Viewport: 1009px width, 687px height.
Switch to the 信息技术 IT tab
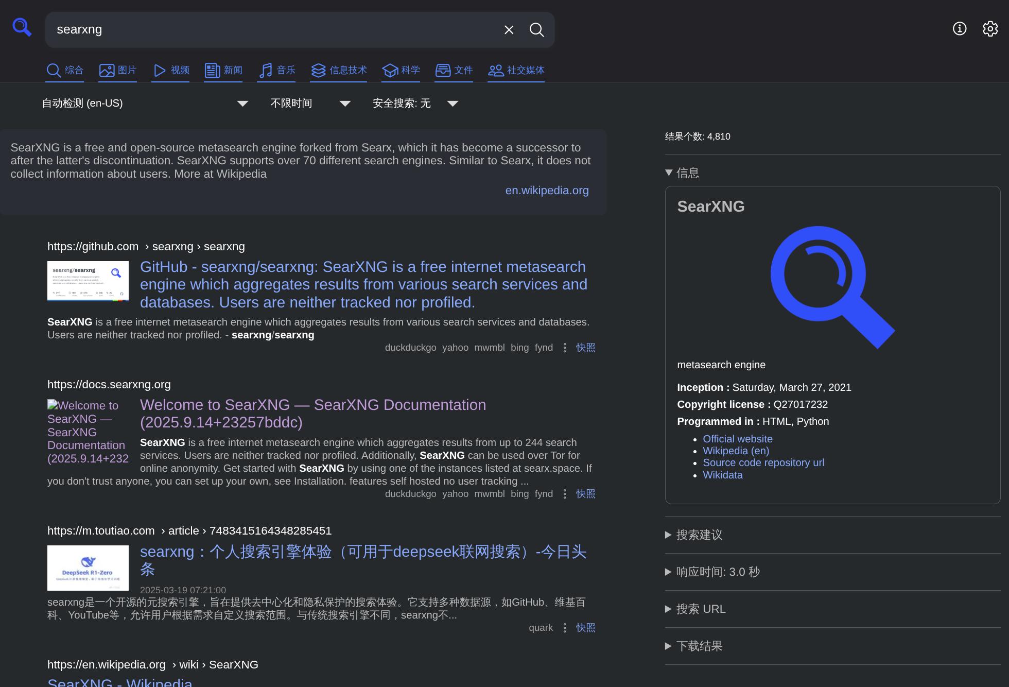(x=339, y=70)
